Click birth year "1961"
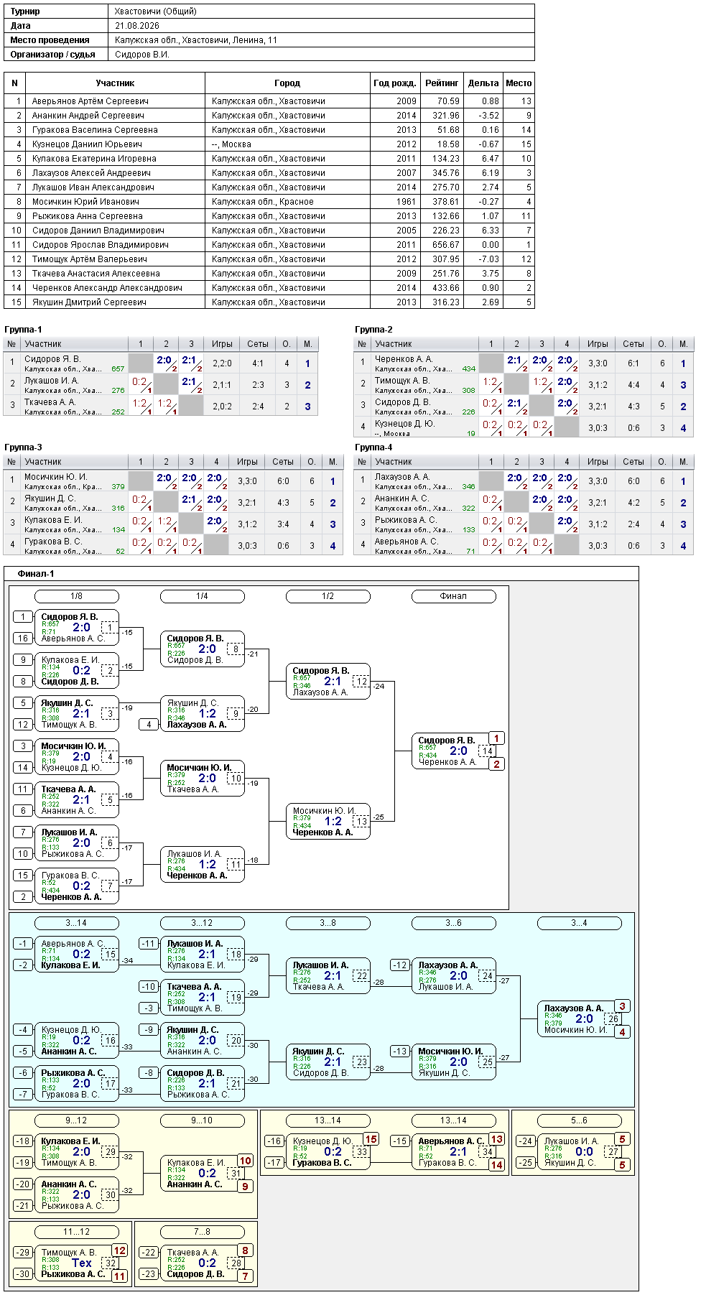 [407, 202]
